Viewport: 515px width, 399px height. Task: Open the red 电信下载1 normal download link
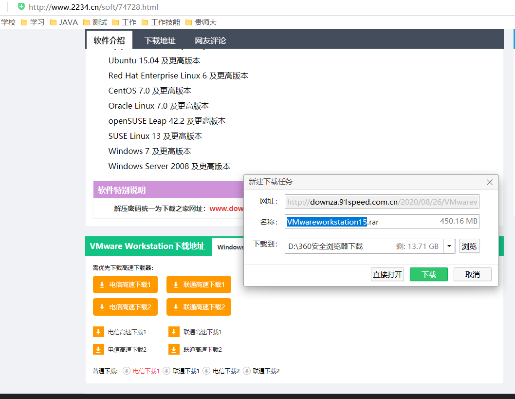(146, 371)
